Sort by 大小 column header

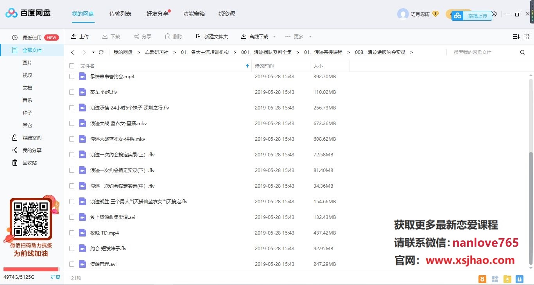click(x=318, y=66)
